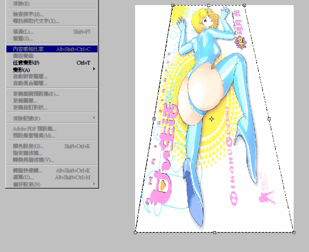The width and height of the screenshot is (309, 252).
Task: Click the bottom-right transform corner handle
Action: click(x=294, y=232)
